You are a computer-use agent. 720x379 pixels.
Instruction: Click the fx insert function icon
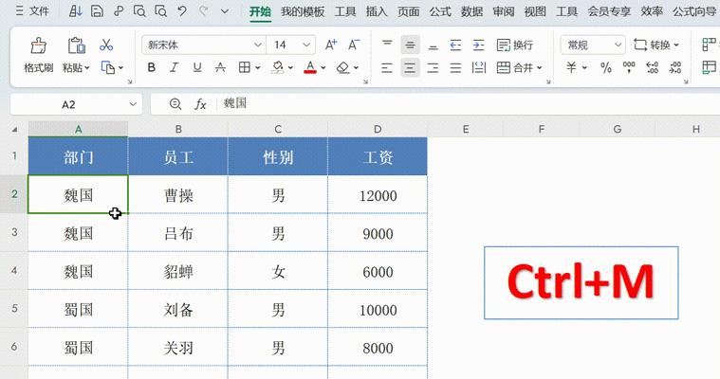tap(200, 104)
